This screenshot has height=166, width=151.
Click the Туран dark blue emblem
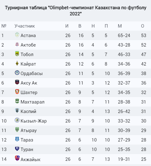[x=17, y=149]
